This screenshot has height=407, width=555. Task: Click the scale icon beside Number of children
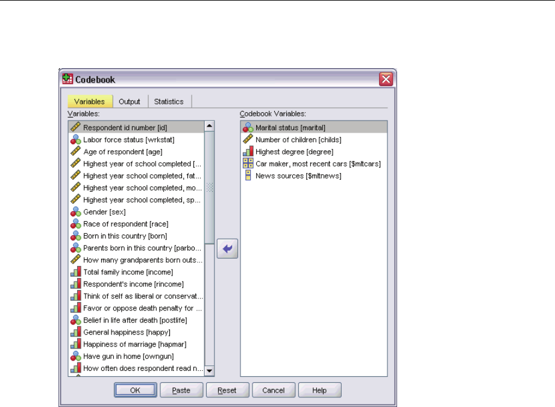[248, 139]
